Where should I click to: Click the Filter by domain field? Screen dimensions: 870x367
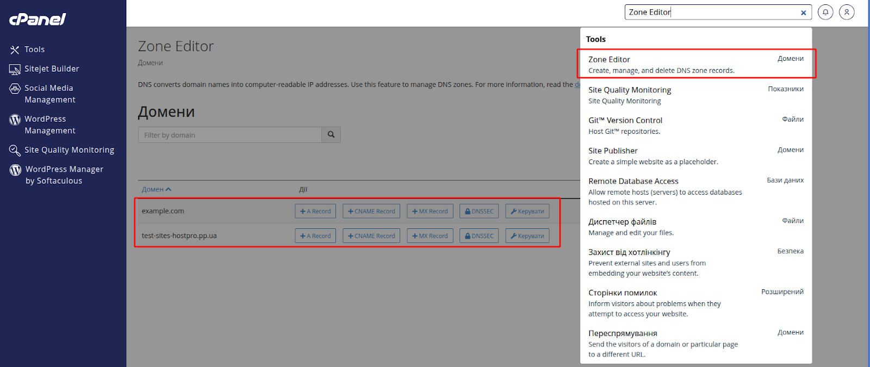[x=230, y=135]
